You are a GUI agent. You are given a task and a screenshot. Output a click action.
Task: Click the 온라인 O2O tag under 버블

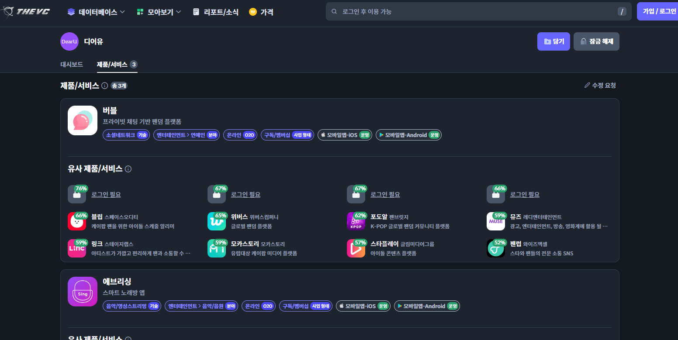[x=240, y=135]
